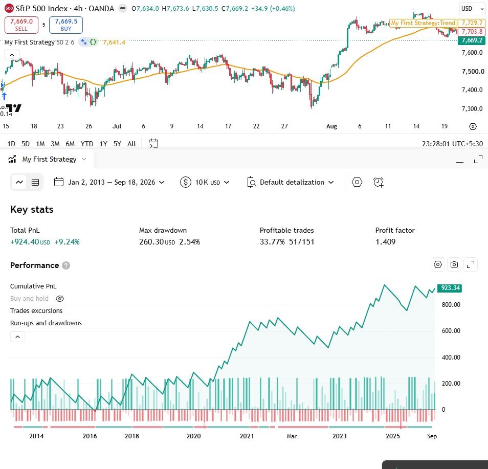This screenshot has height=469, width=488.
Task: Select the 5Y time range
Action: click(117, 144)
